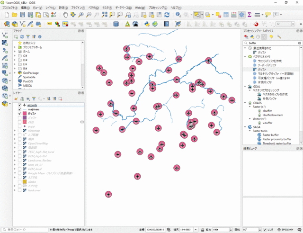
Task: Open the scale dropdown in status bar
Action: coord(196,230)
